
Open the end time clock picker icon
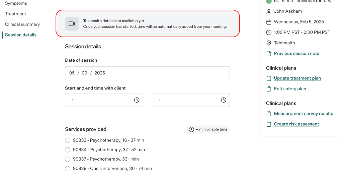224,100
